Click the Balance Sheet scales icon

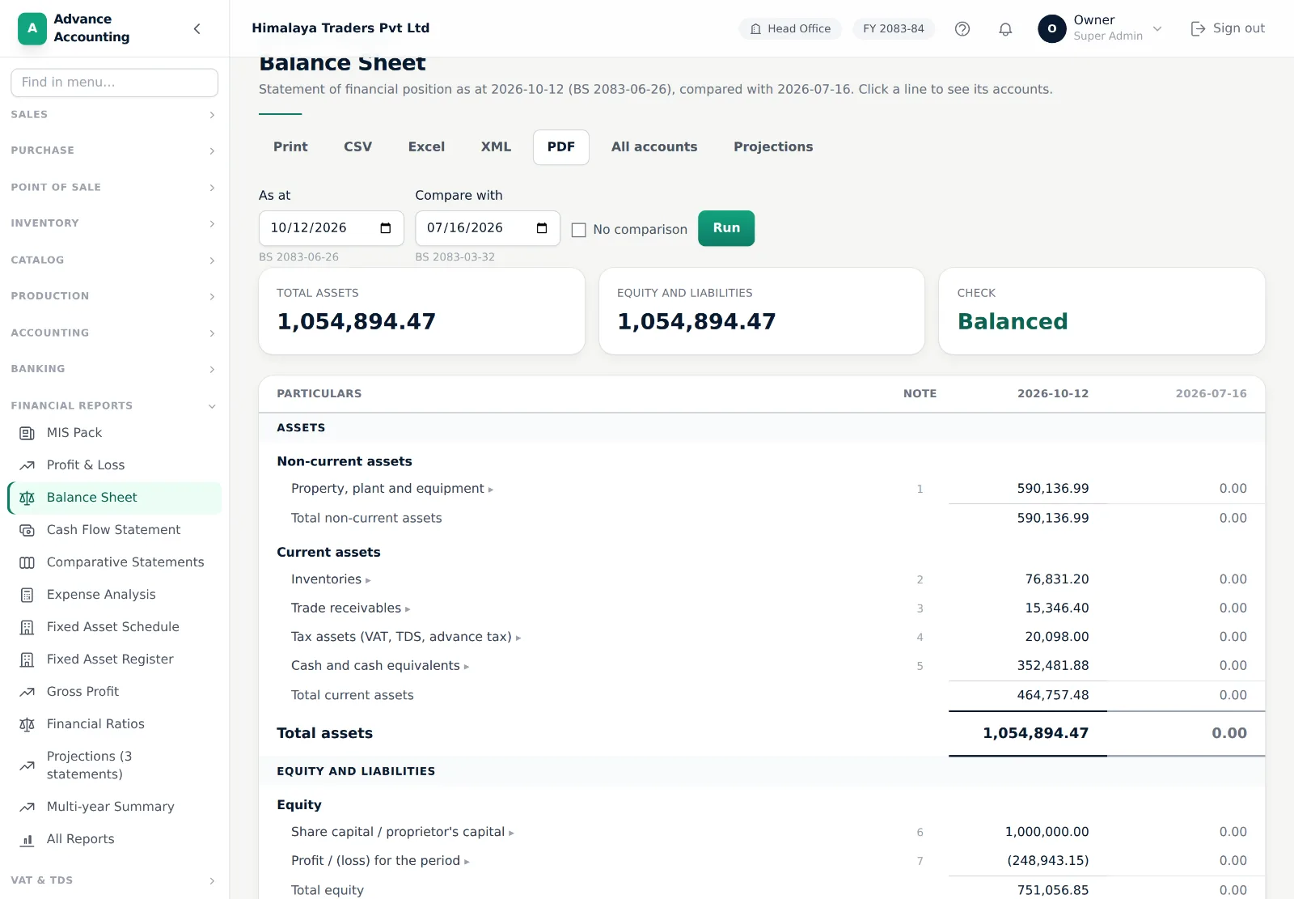point(27,498)
